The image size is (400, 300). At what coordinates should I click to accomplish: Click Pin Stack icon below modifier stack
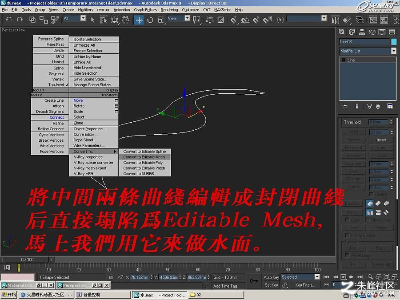pos(345,106)
